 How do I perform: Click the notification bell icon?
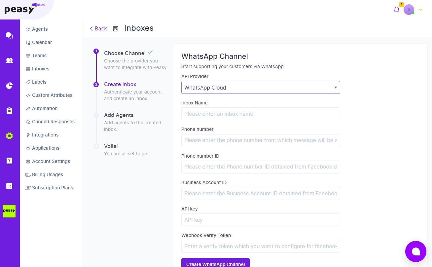397,10
